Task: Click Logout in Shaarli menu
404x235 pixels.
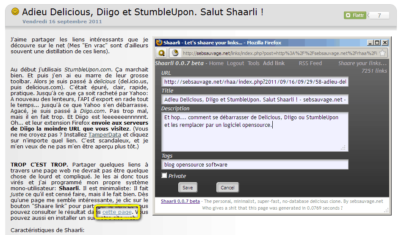Action: click(235, 63)
